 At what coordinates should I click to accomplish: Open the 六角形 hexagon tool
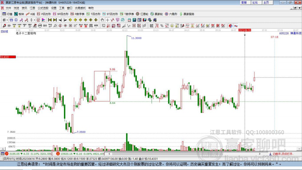pos(171,14)
